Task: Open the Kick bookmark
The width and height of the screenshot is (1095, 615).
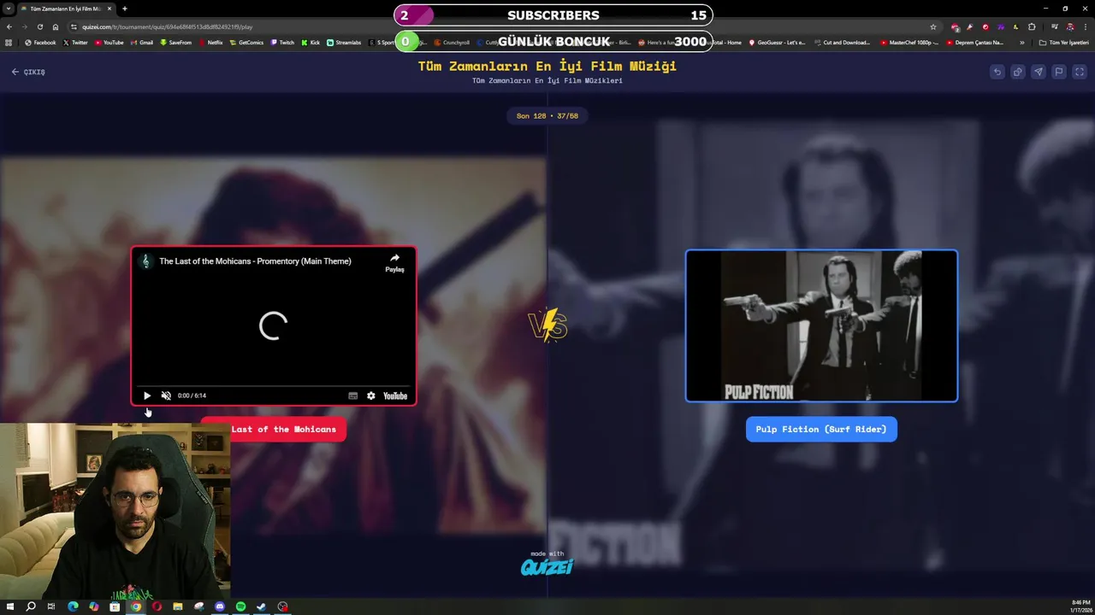Action: 311,42
